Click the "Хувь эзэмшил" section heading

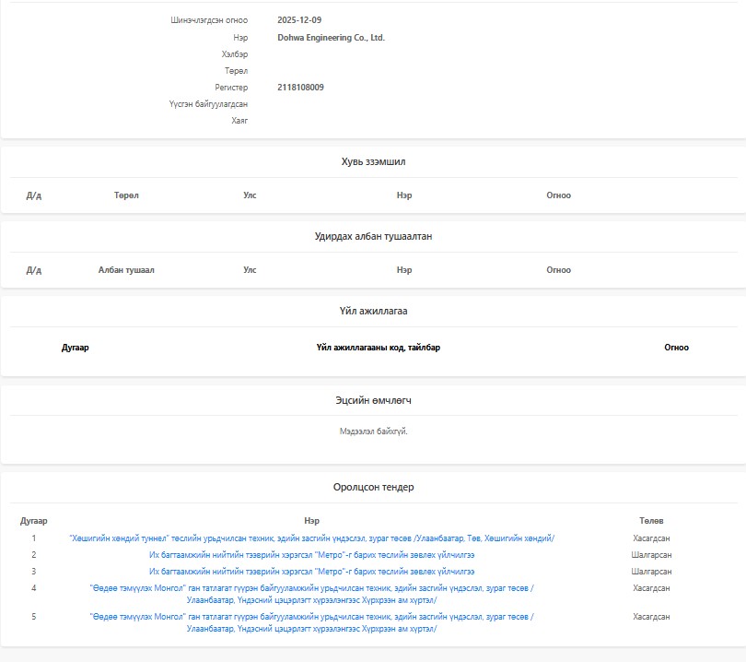[x=374, y=161]
